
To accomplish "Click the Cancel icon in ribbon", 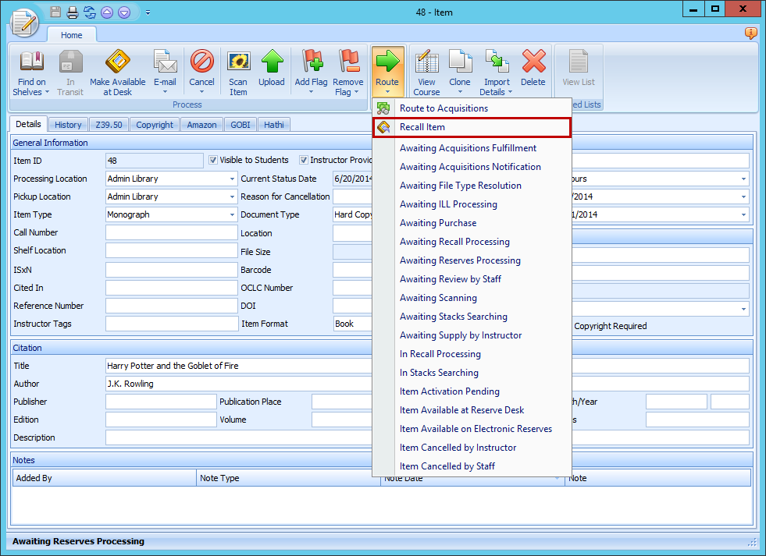I will pos(201,62).
